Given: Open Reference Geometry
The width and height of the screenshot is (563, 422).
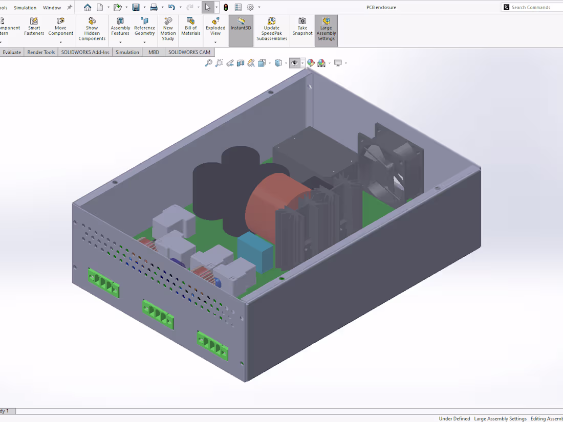Looking at the screenshot, I should [145, 27].
